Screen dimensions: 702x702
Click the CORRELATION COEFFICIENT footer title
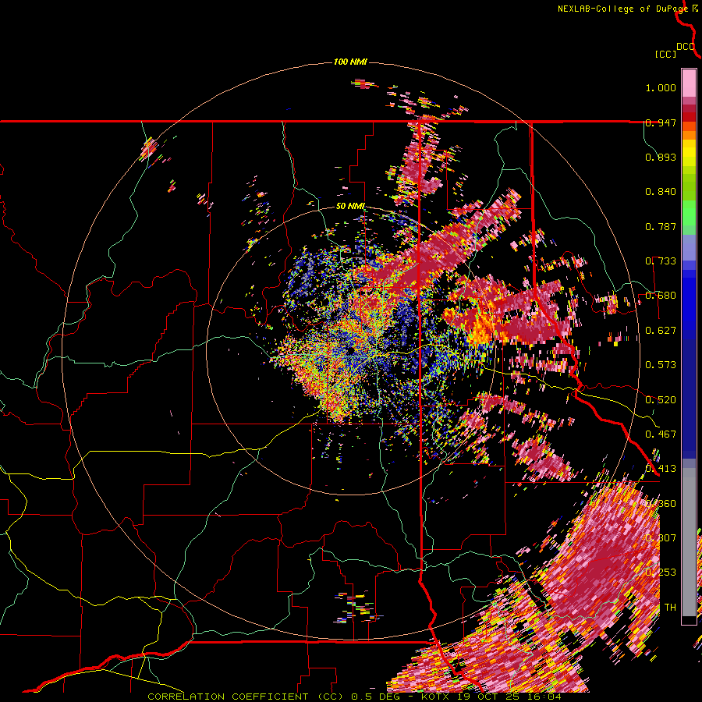click(x=228, y=697)
